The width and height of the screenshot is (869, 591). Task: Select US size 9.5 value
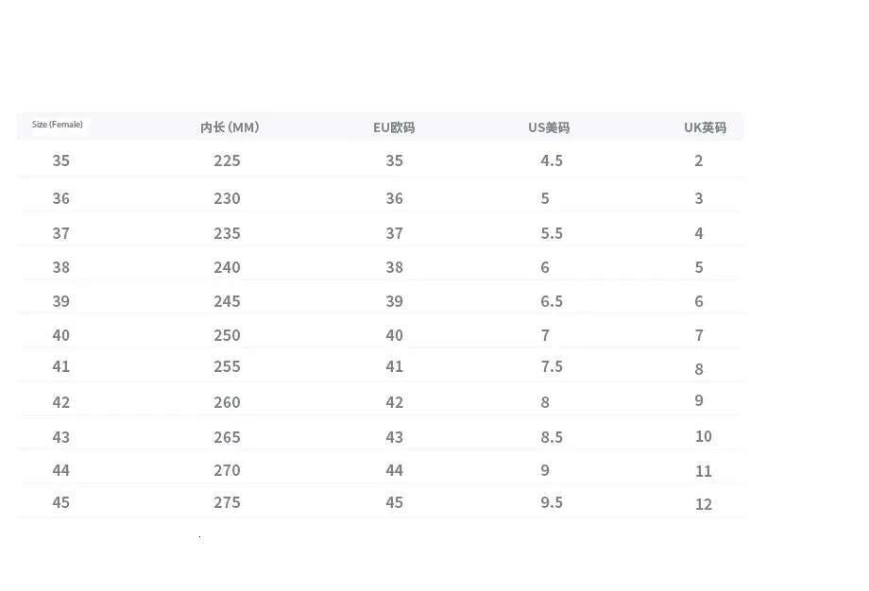(552, 502)
